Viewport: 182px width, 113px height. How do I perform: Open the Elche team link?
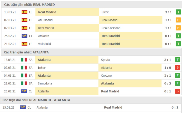tap(105, 12)
